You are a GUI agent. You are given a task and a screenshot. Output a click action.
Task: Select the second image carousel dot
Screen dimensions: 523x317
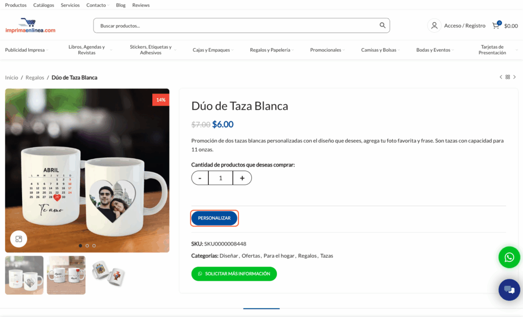[x=87, y=246]
